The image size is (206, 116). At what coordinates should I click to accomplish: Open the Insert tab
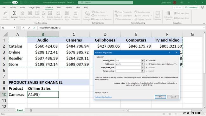tap(23, 8)
